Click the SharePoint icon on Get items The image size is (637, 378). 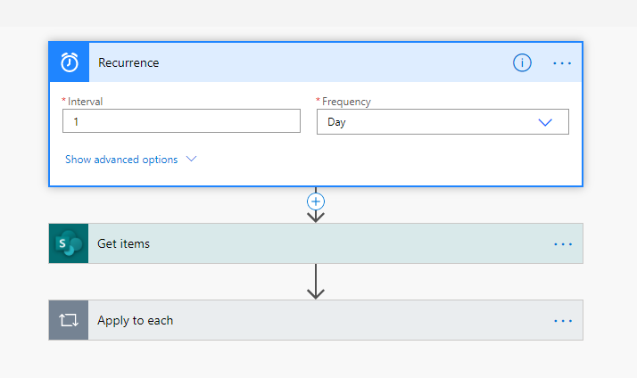tap(69, 243)
